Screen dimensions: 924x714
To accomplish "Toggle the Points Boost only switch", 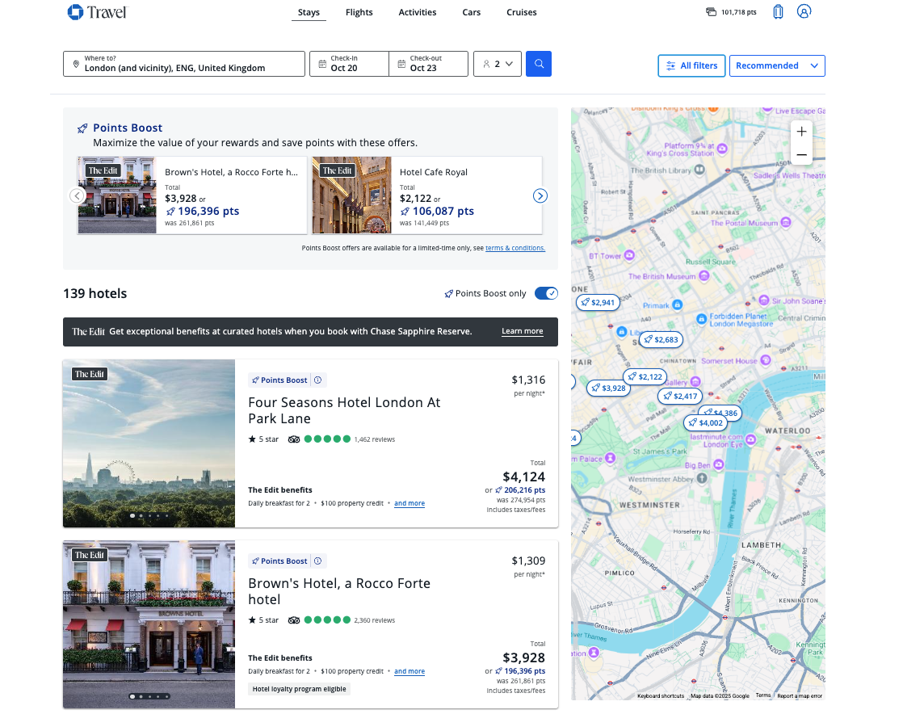I will 546,293.
